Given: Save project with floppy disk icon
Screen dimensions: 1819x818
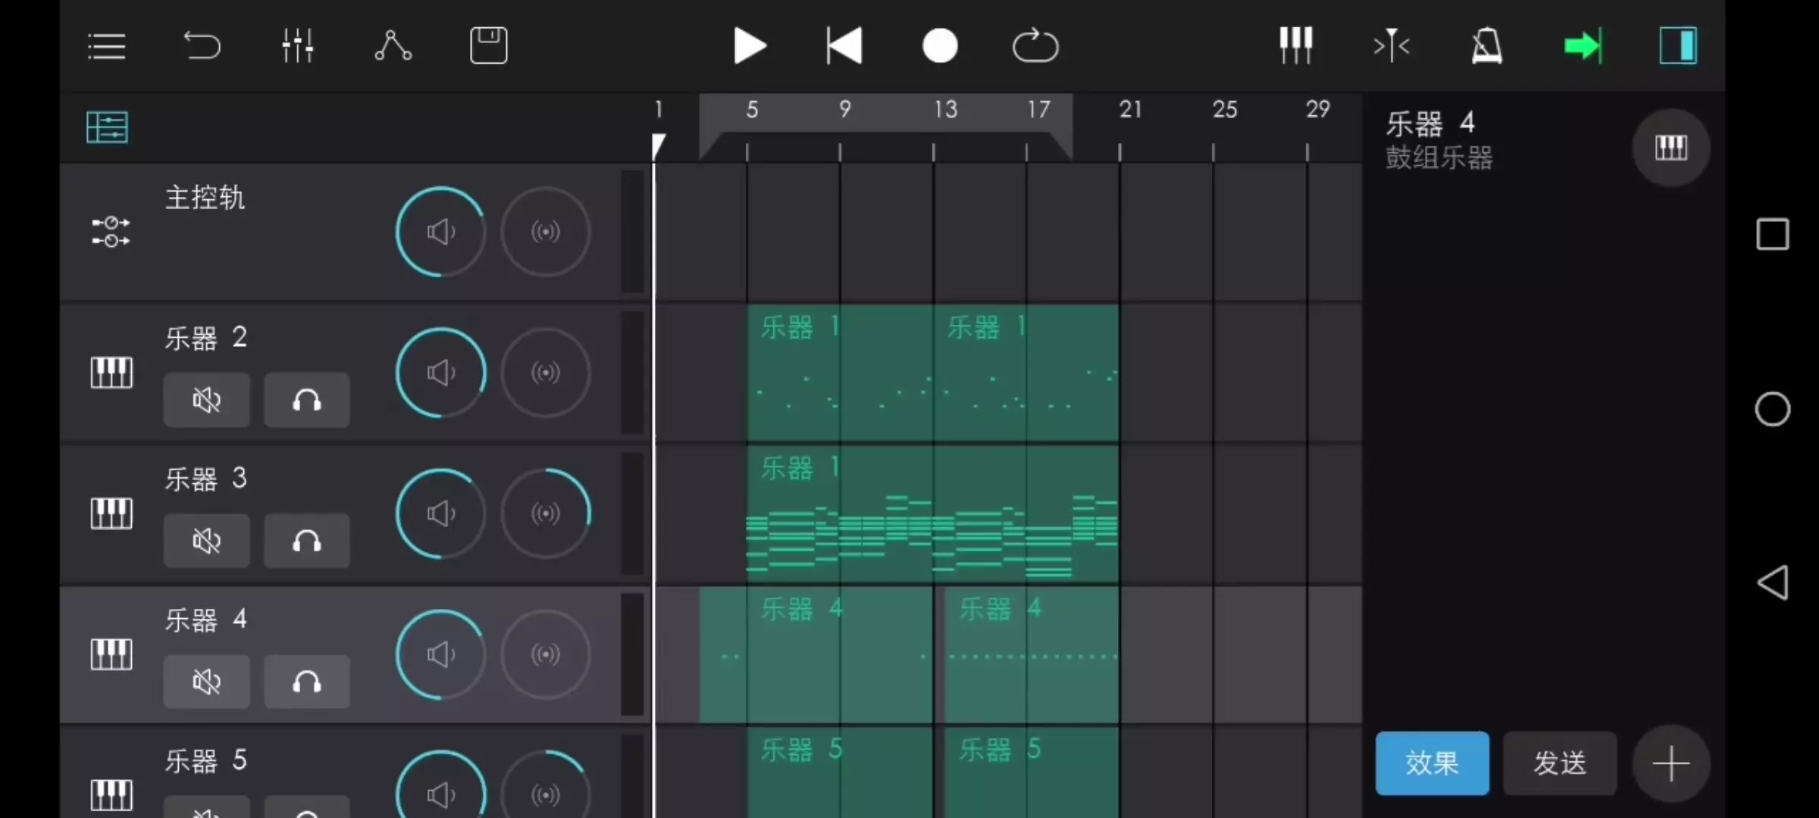Looking at the screenshot, I should coord(488,46).
